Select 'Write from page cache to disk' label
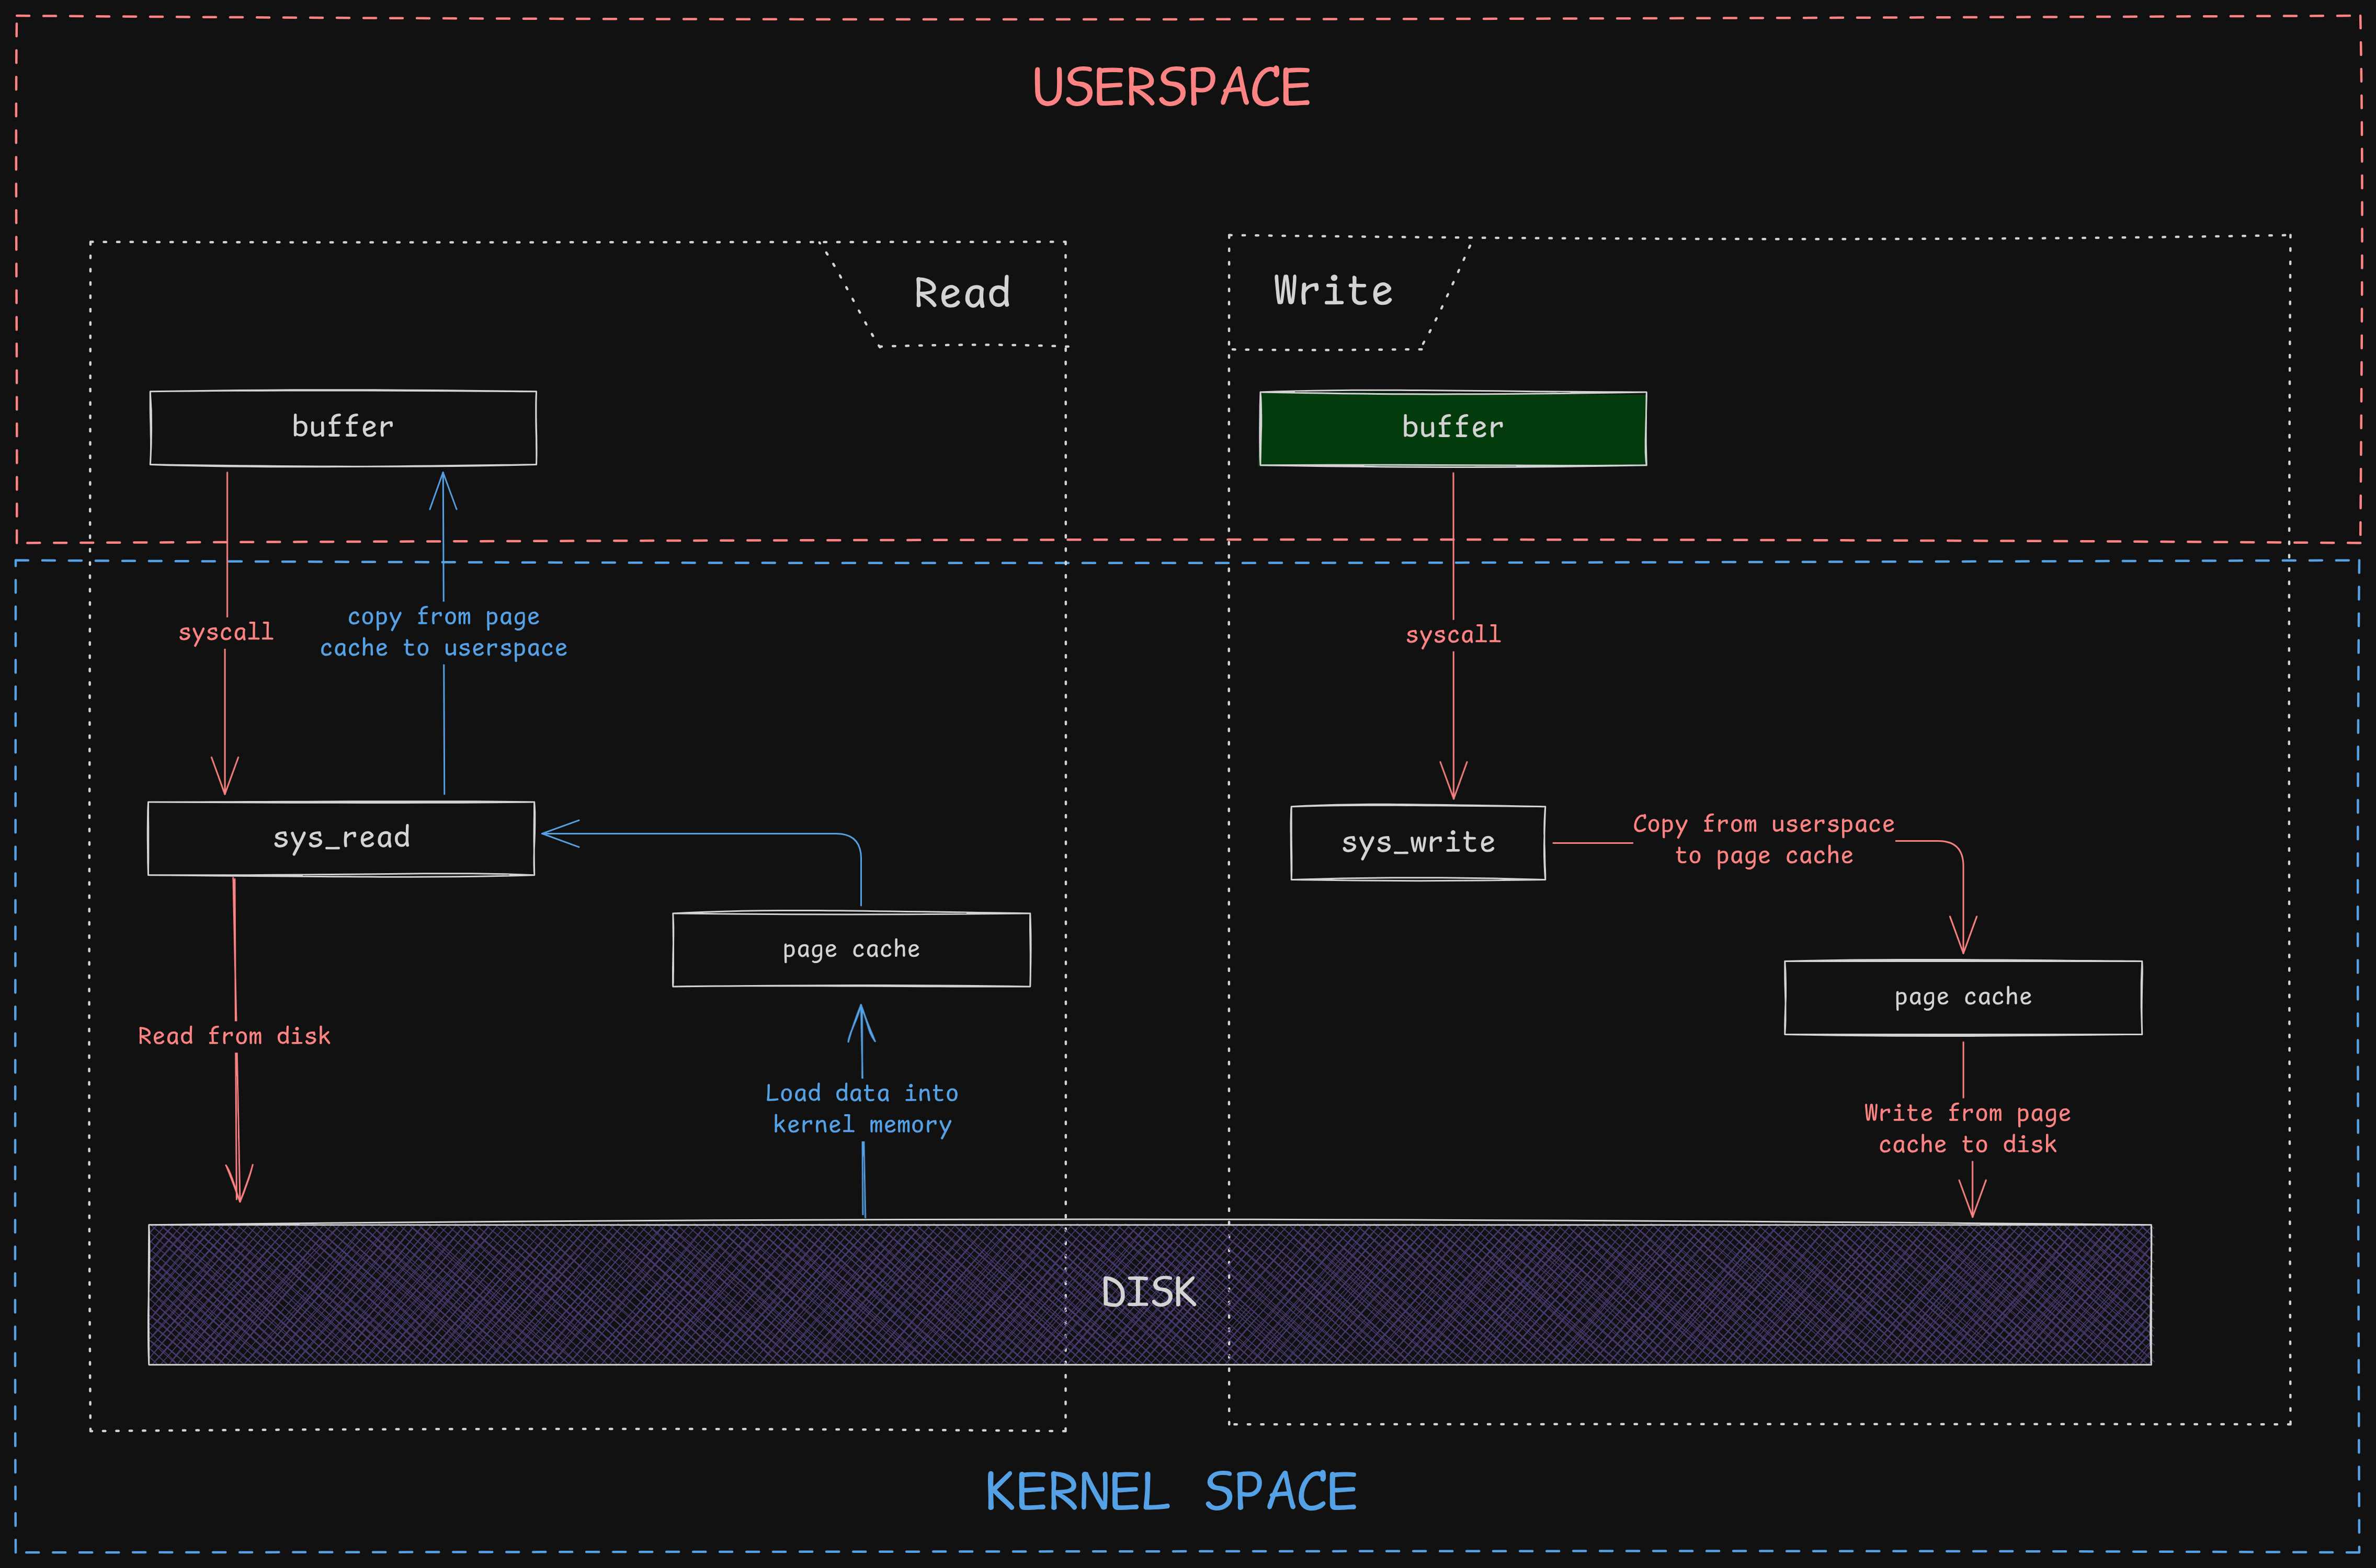This screenshot has width=2376, height=1568. point(1967,1129)
